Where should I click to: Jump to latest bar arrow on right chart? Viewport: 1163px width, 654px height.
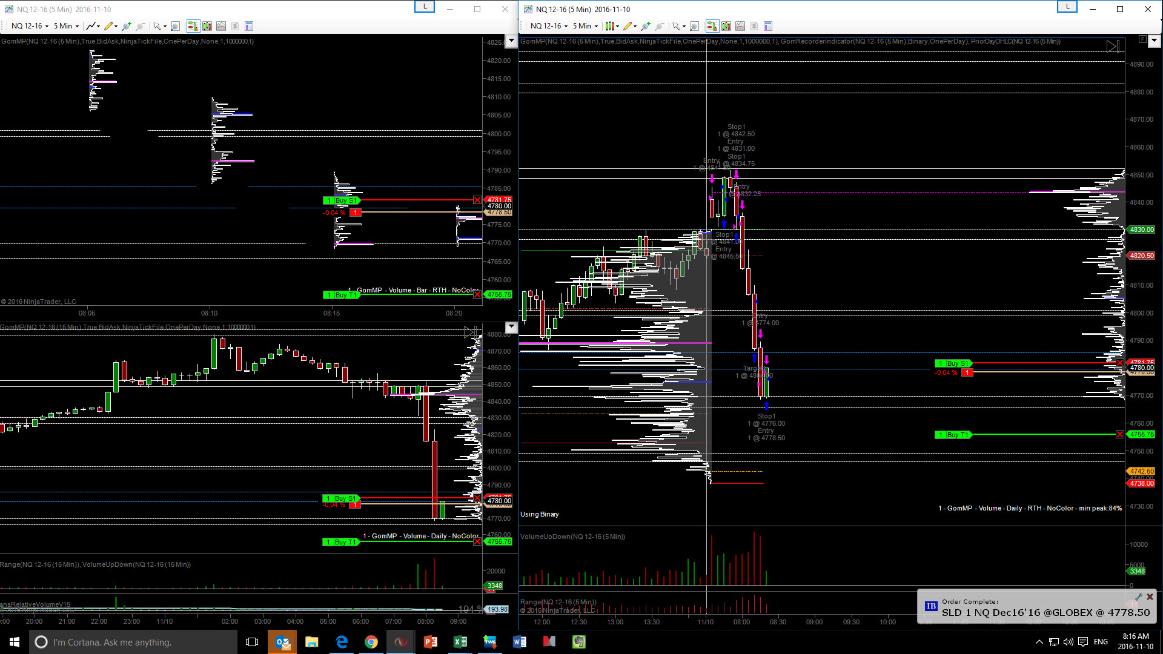pyautogui.click(x=1112, y=47)
